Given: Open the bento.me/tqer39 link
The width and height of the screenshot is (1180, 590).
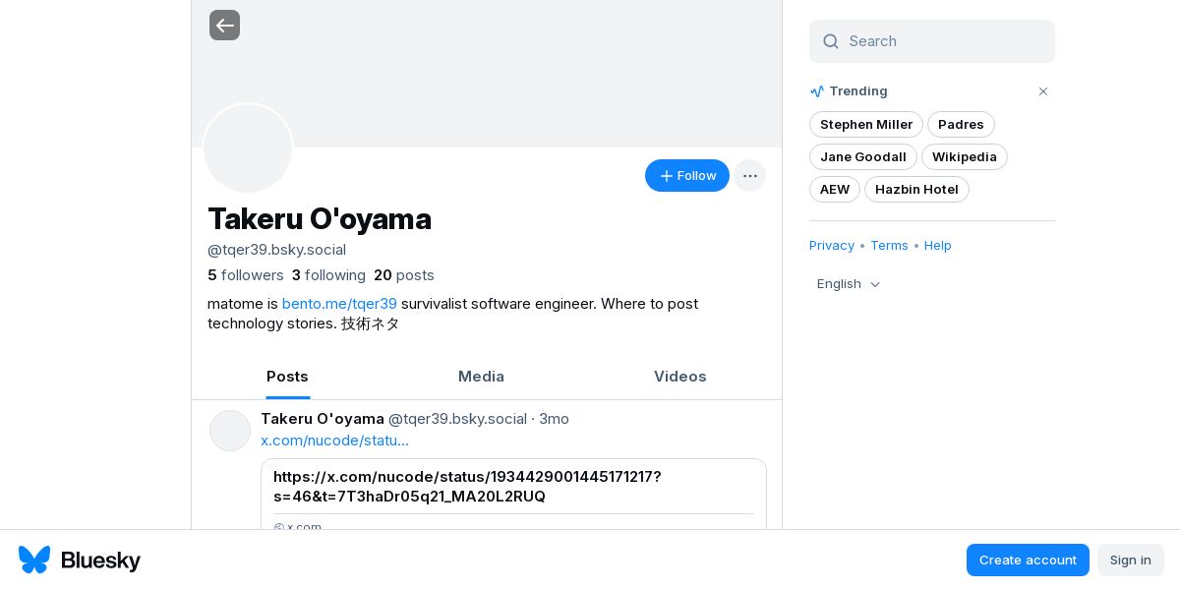Looking at the screenshot, I should (339, 304).
